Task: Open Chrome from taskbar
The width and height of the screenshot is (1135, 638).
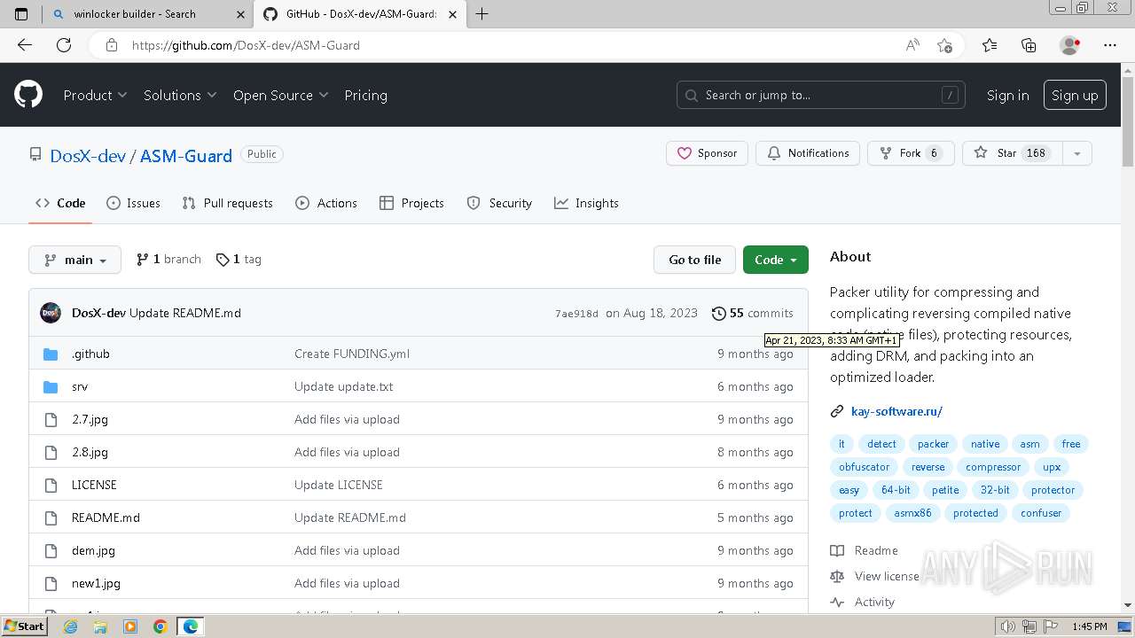Action: click(160, 626)
